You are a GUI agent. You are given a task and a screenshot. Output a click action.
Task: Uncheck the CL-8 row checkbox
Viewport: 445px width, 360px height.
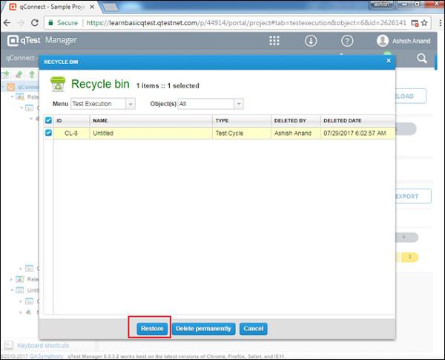pyautogui.click(x=48, y=133)
